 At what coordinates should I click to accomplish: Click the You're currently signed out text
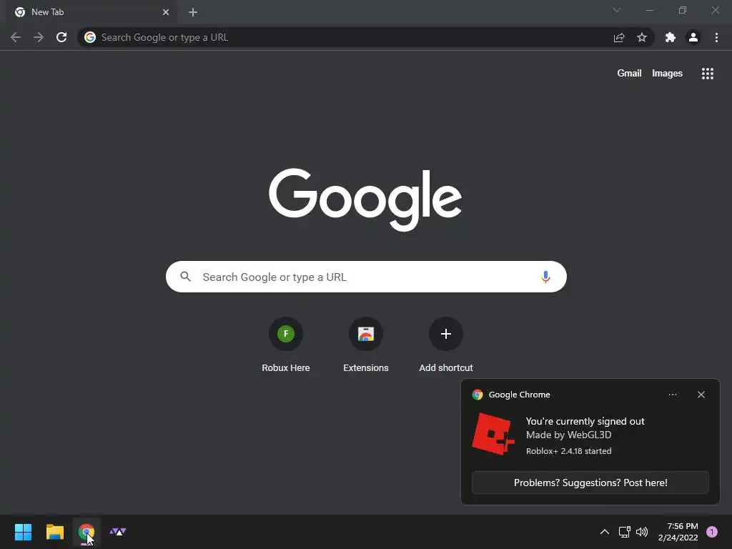coord(585,421)
